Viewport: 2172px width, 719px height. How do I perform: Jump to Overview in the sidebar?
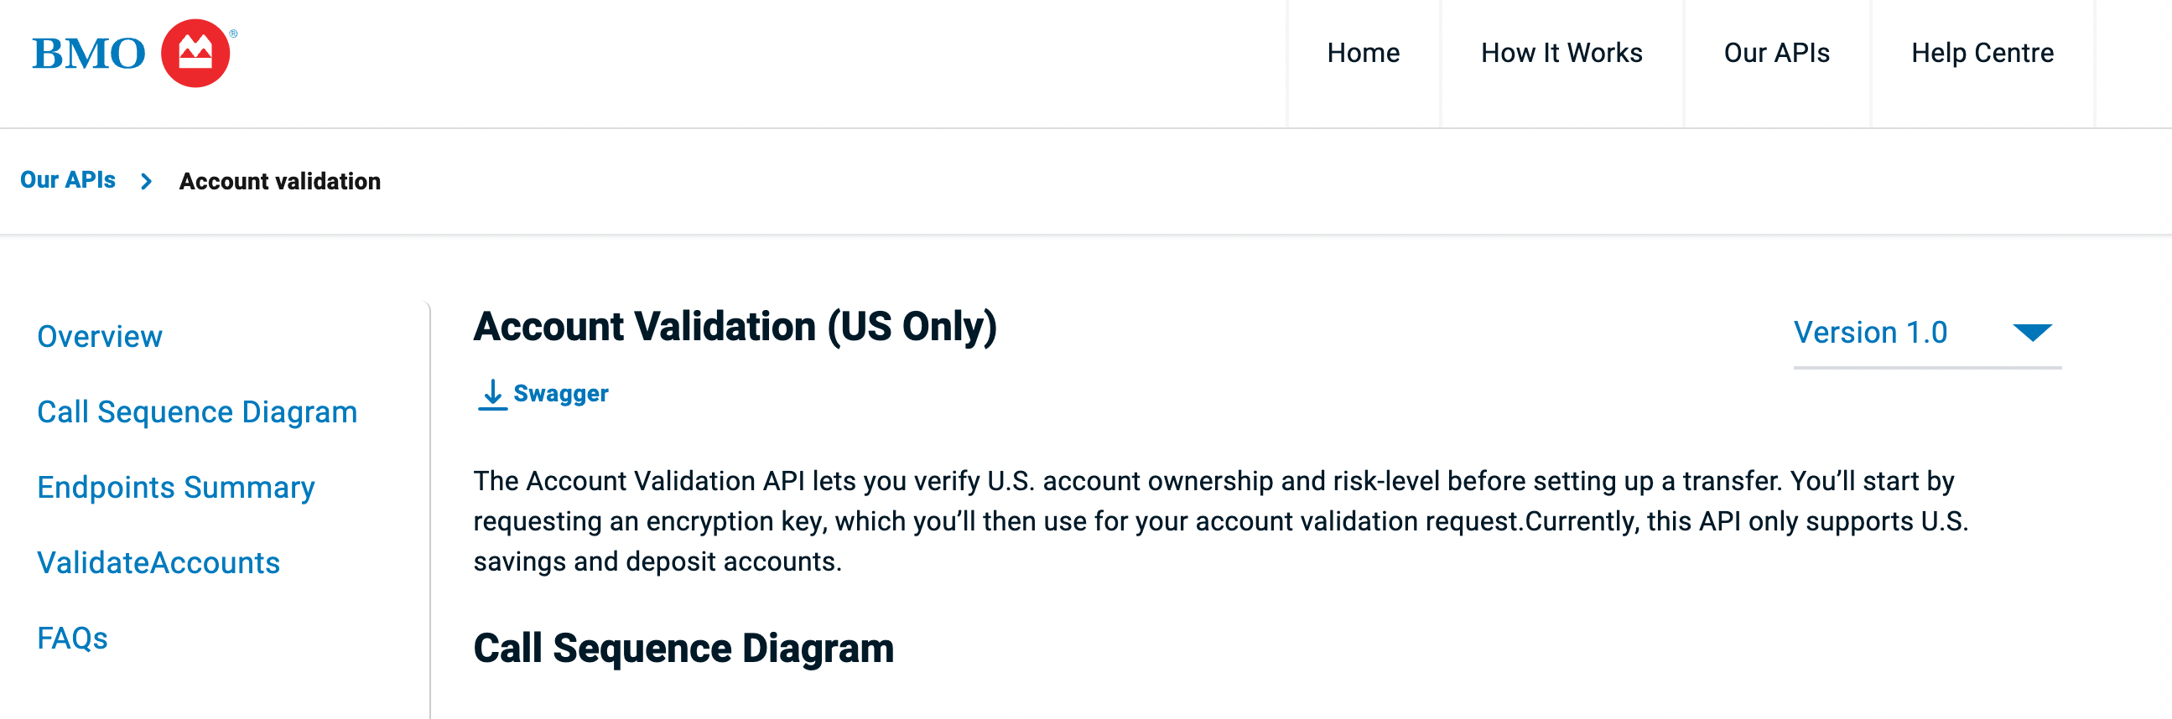coord(100,336)
